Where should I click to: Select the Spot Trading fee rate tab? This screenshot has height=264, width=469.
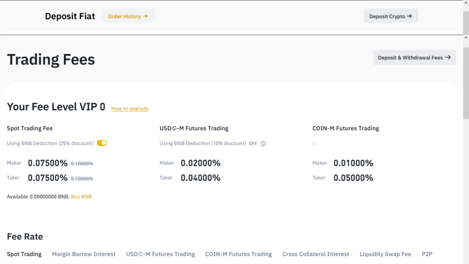24,254
